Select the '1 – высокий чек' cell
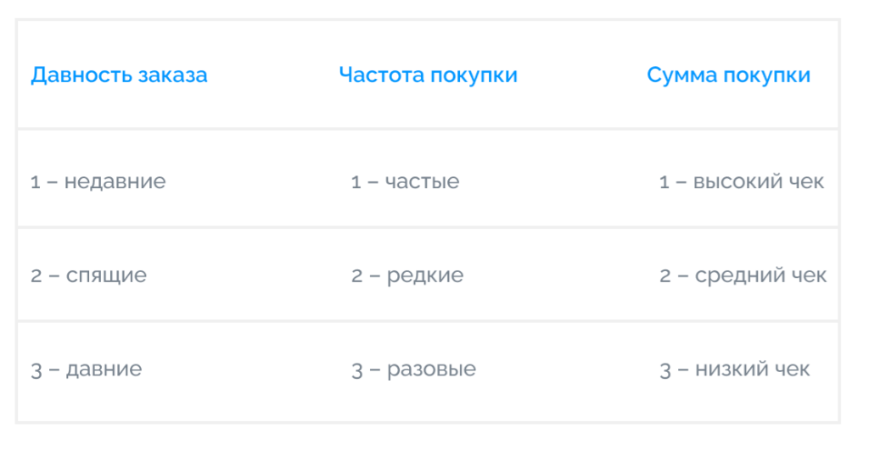The width and height of the screenshot is (869, 450). click(742, 181)
